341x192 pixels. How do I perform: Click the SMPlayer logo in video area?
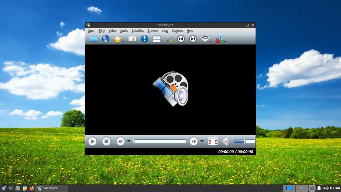click(x=171, y=89)
